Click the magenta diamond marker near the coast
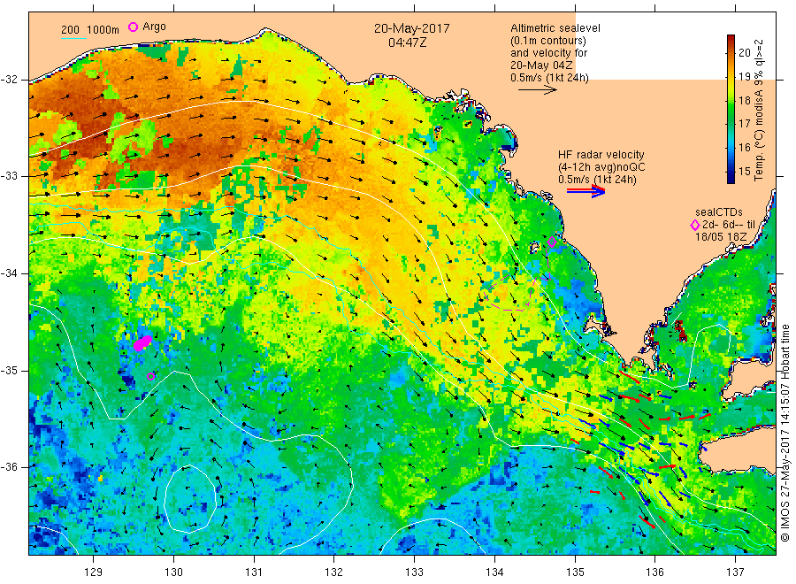796x584 pixels. (x=552, y=242)
